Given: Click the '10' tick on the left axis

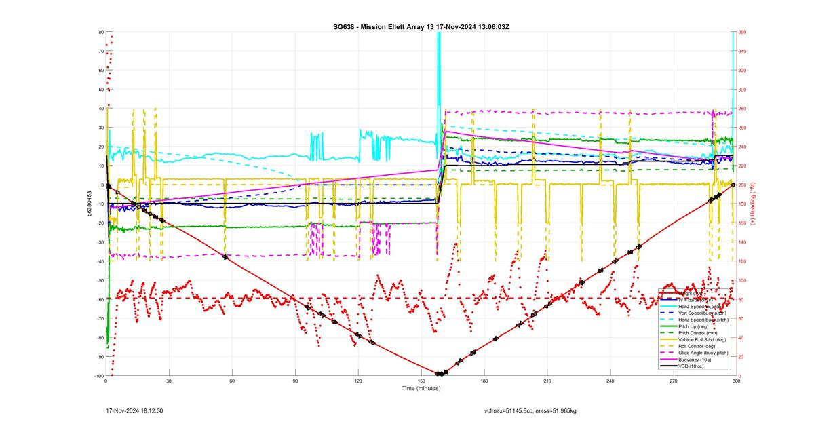Looking at the screenshot, I should coord(100,166).
